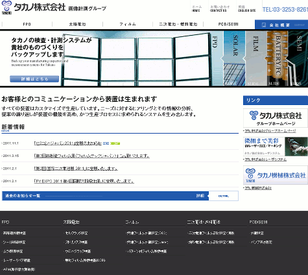Switch to the ENGLISH SITE link
Image resolution: width=308 pixels, height=275 pixels.
pyautogui.click(x=246, y=8)
